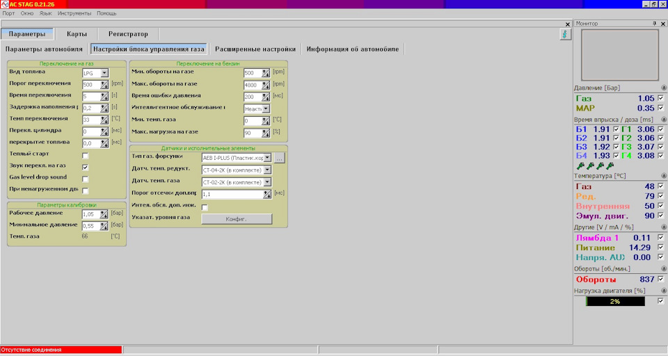Toggle Лямбда 1 monitor checkbox
Image resolution: width=668 pixels, height=356 pixels.
point(661,237)
